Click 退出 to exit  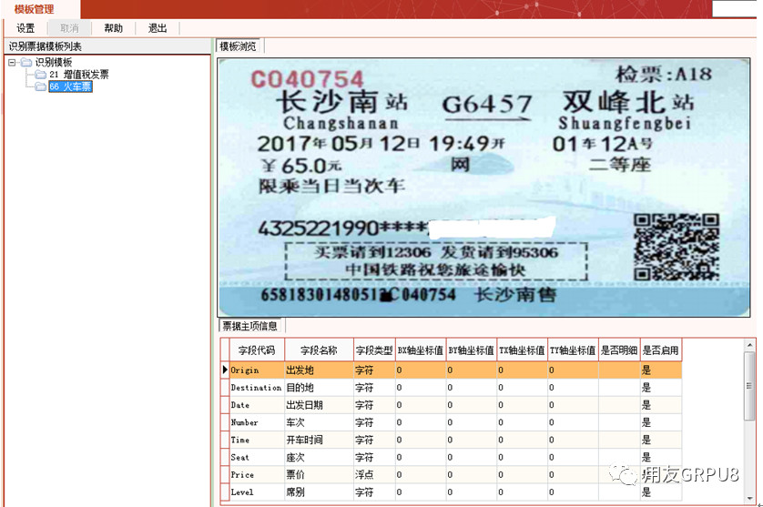click(x=158, y=28)
